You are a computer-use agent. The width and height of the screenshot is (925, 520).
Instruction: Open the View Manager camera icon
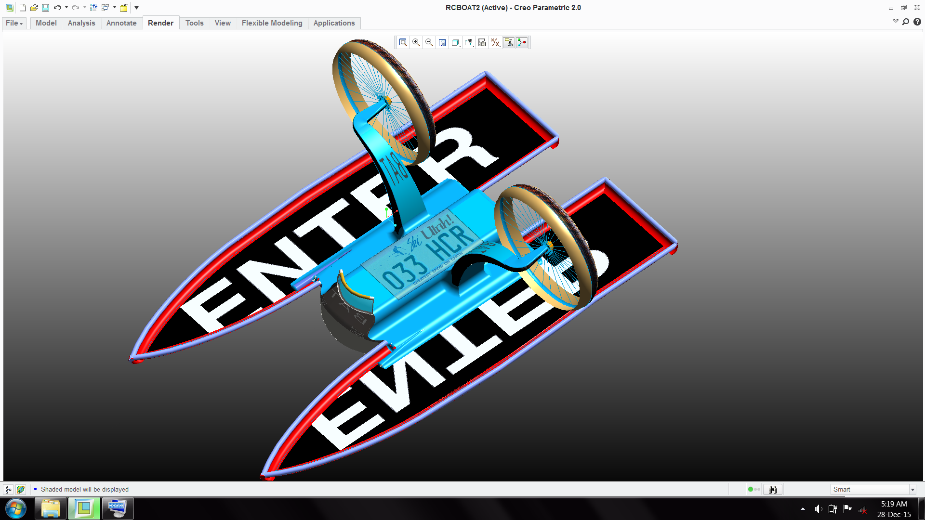tap(482, 42)
